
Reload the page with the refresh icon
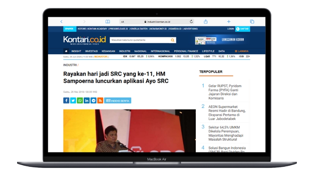191,22
